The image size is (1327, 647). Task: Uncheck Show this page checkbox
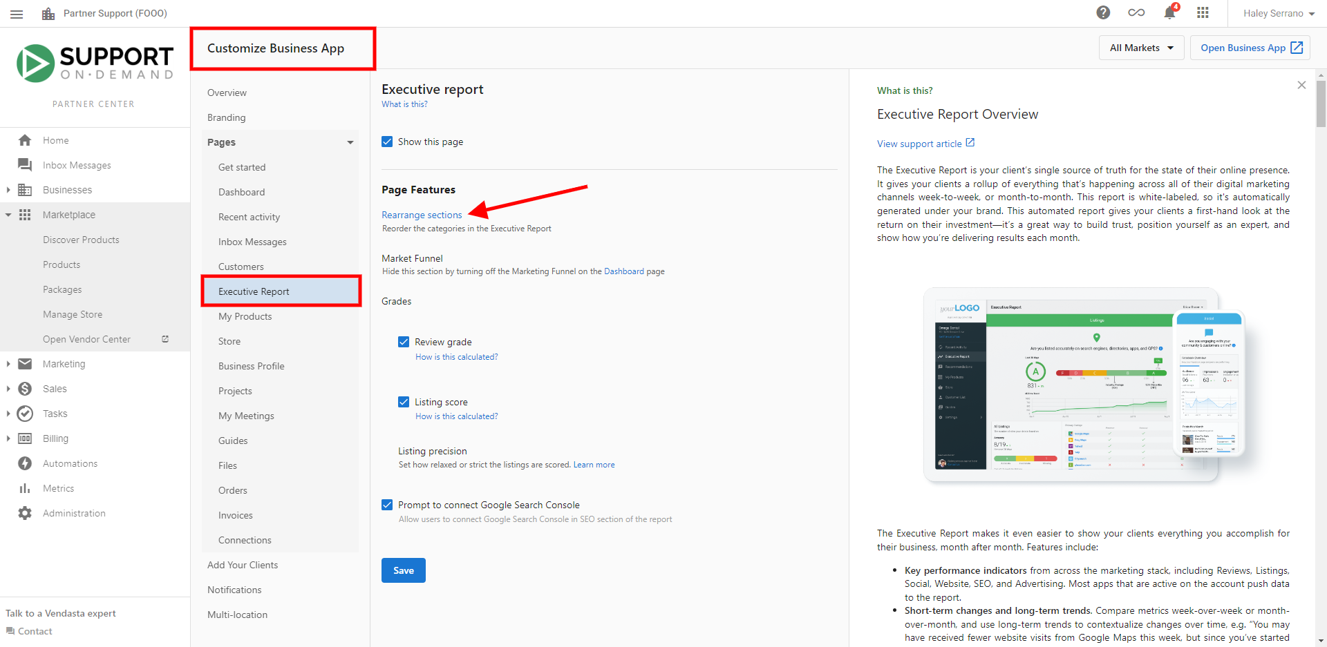tap(387, 142)
